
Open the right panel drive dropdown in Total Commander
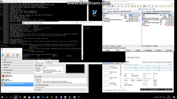(144, 12)
